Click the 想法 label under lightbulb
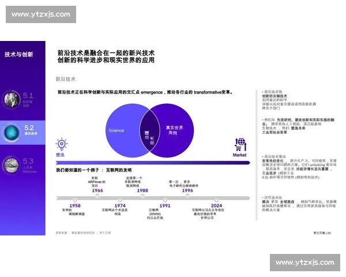Image resolution: width=346 pixels, height=277 pixels. 60,155
